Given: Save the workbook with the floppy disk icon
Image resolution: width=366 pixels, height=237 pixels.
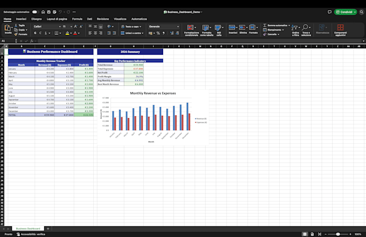Looking at the screenshot, I should click(49, 12).
